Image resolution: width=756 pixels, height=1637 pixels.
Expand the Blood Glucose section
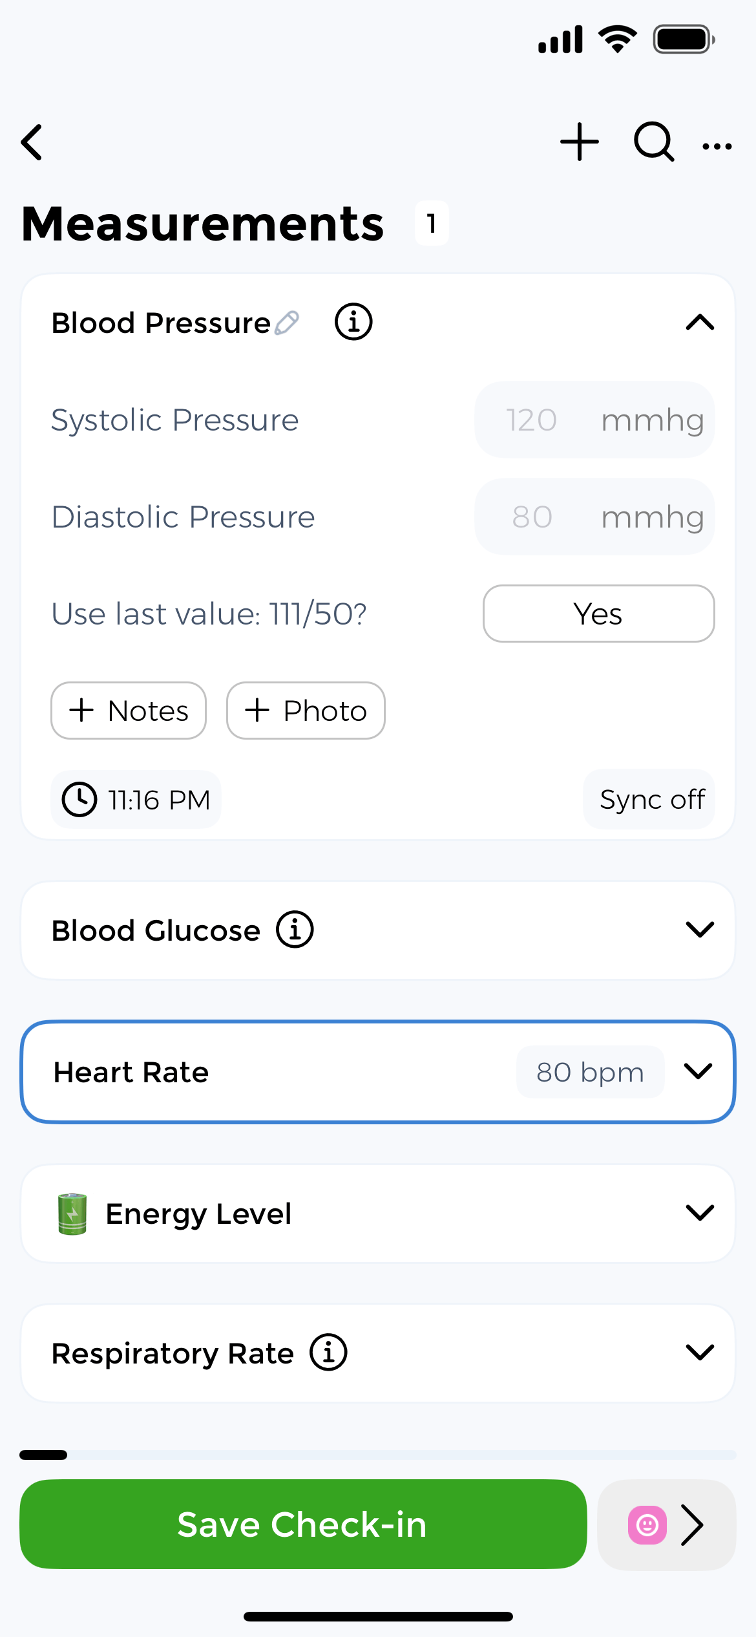point(700,930)
